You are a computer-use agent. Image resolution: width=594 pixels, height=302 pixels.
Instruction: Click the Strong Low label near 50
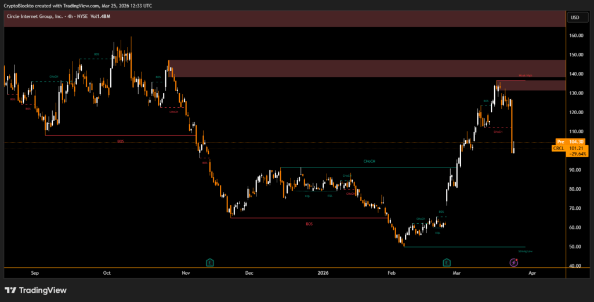pos(525,252)
